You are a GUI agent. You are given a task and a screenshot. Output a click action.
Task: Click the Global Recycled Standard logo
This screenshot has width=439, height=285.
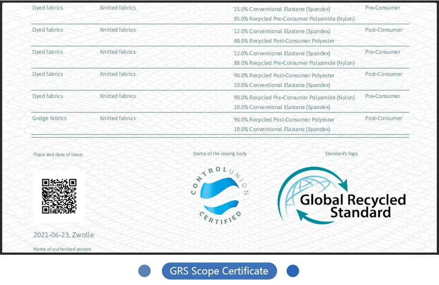[342, 195]
